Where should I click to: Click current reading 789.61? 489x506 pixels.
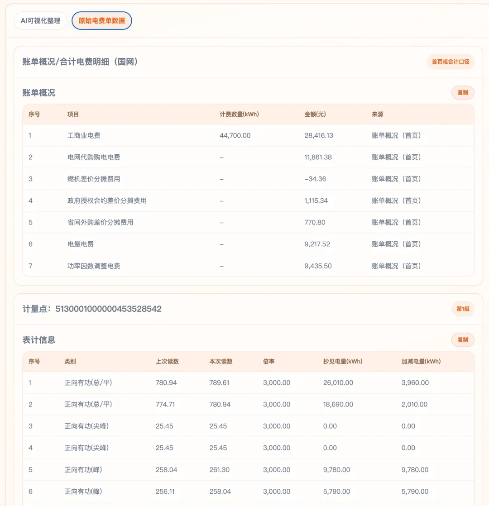point(219,383)
